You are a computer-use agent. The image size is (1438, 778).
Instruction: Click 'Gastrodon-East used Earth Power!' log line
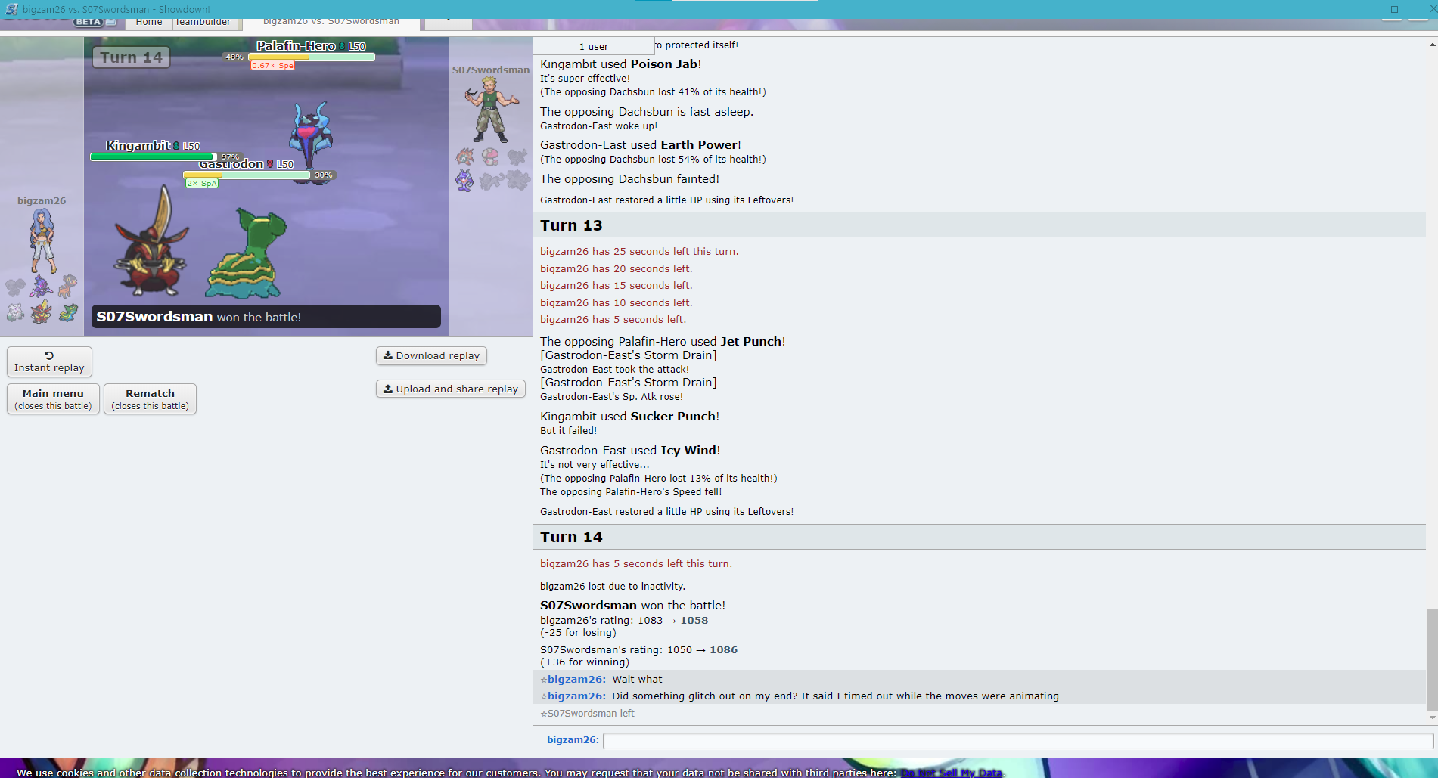click(x=641, y=145)
